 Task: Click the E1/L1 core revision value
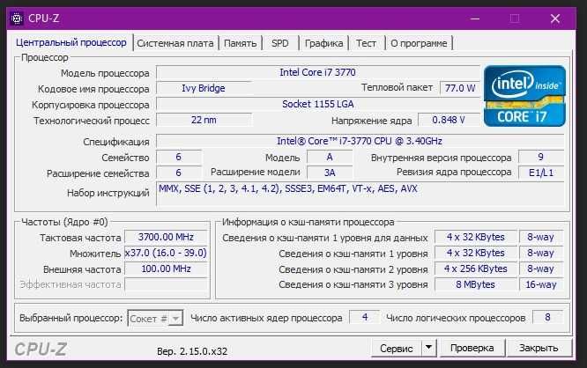tap(541, 173)
